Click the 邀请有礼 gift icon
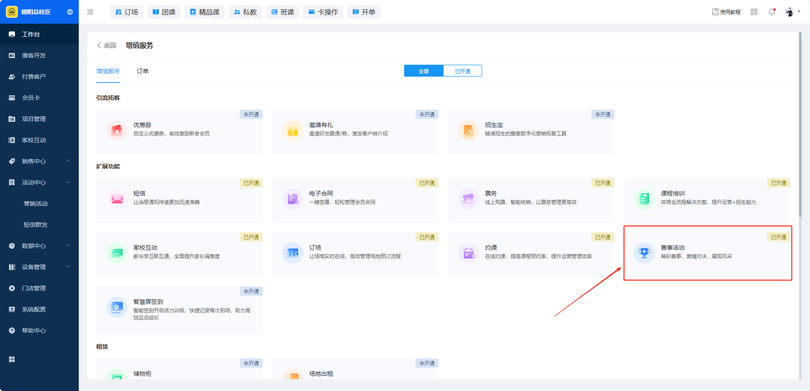The height and width of the screenshot is (391, 810). [292, 130]
